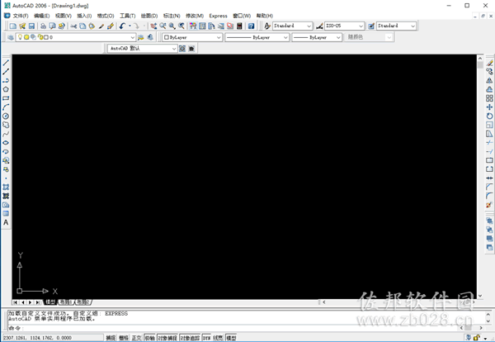Toggle 模型 model space button in status bar
Viewport: 495px width, 342px height.
(231, 338)
